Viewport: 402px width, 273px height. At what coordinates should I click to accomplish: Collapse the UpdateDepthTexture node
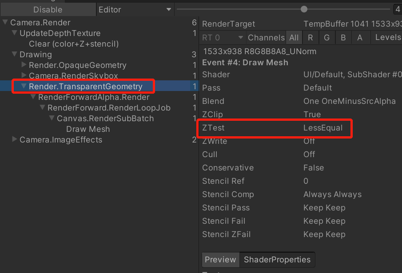coord(15,33)
